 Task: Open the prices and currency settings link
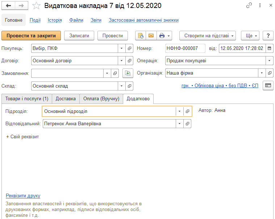[x=220, y=85]
